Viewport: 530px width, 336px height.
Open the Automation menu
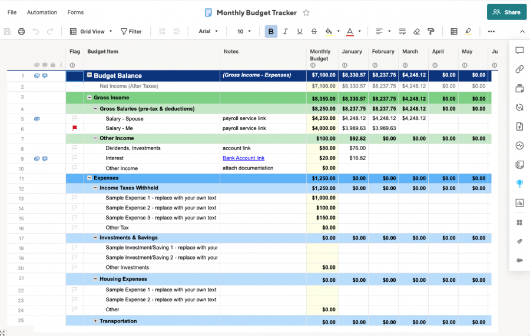42,12
